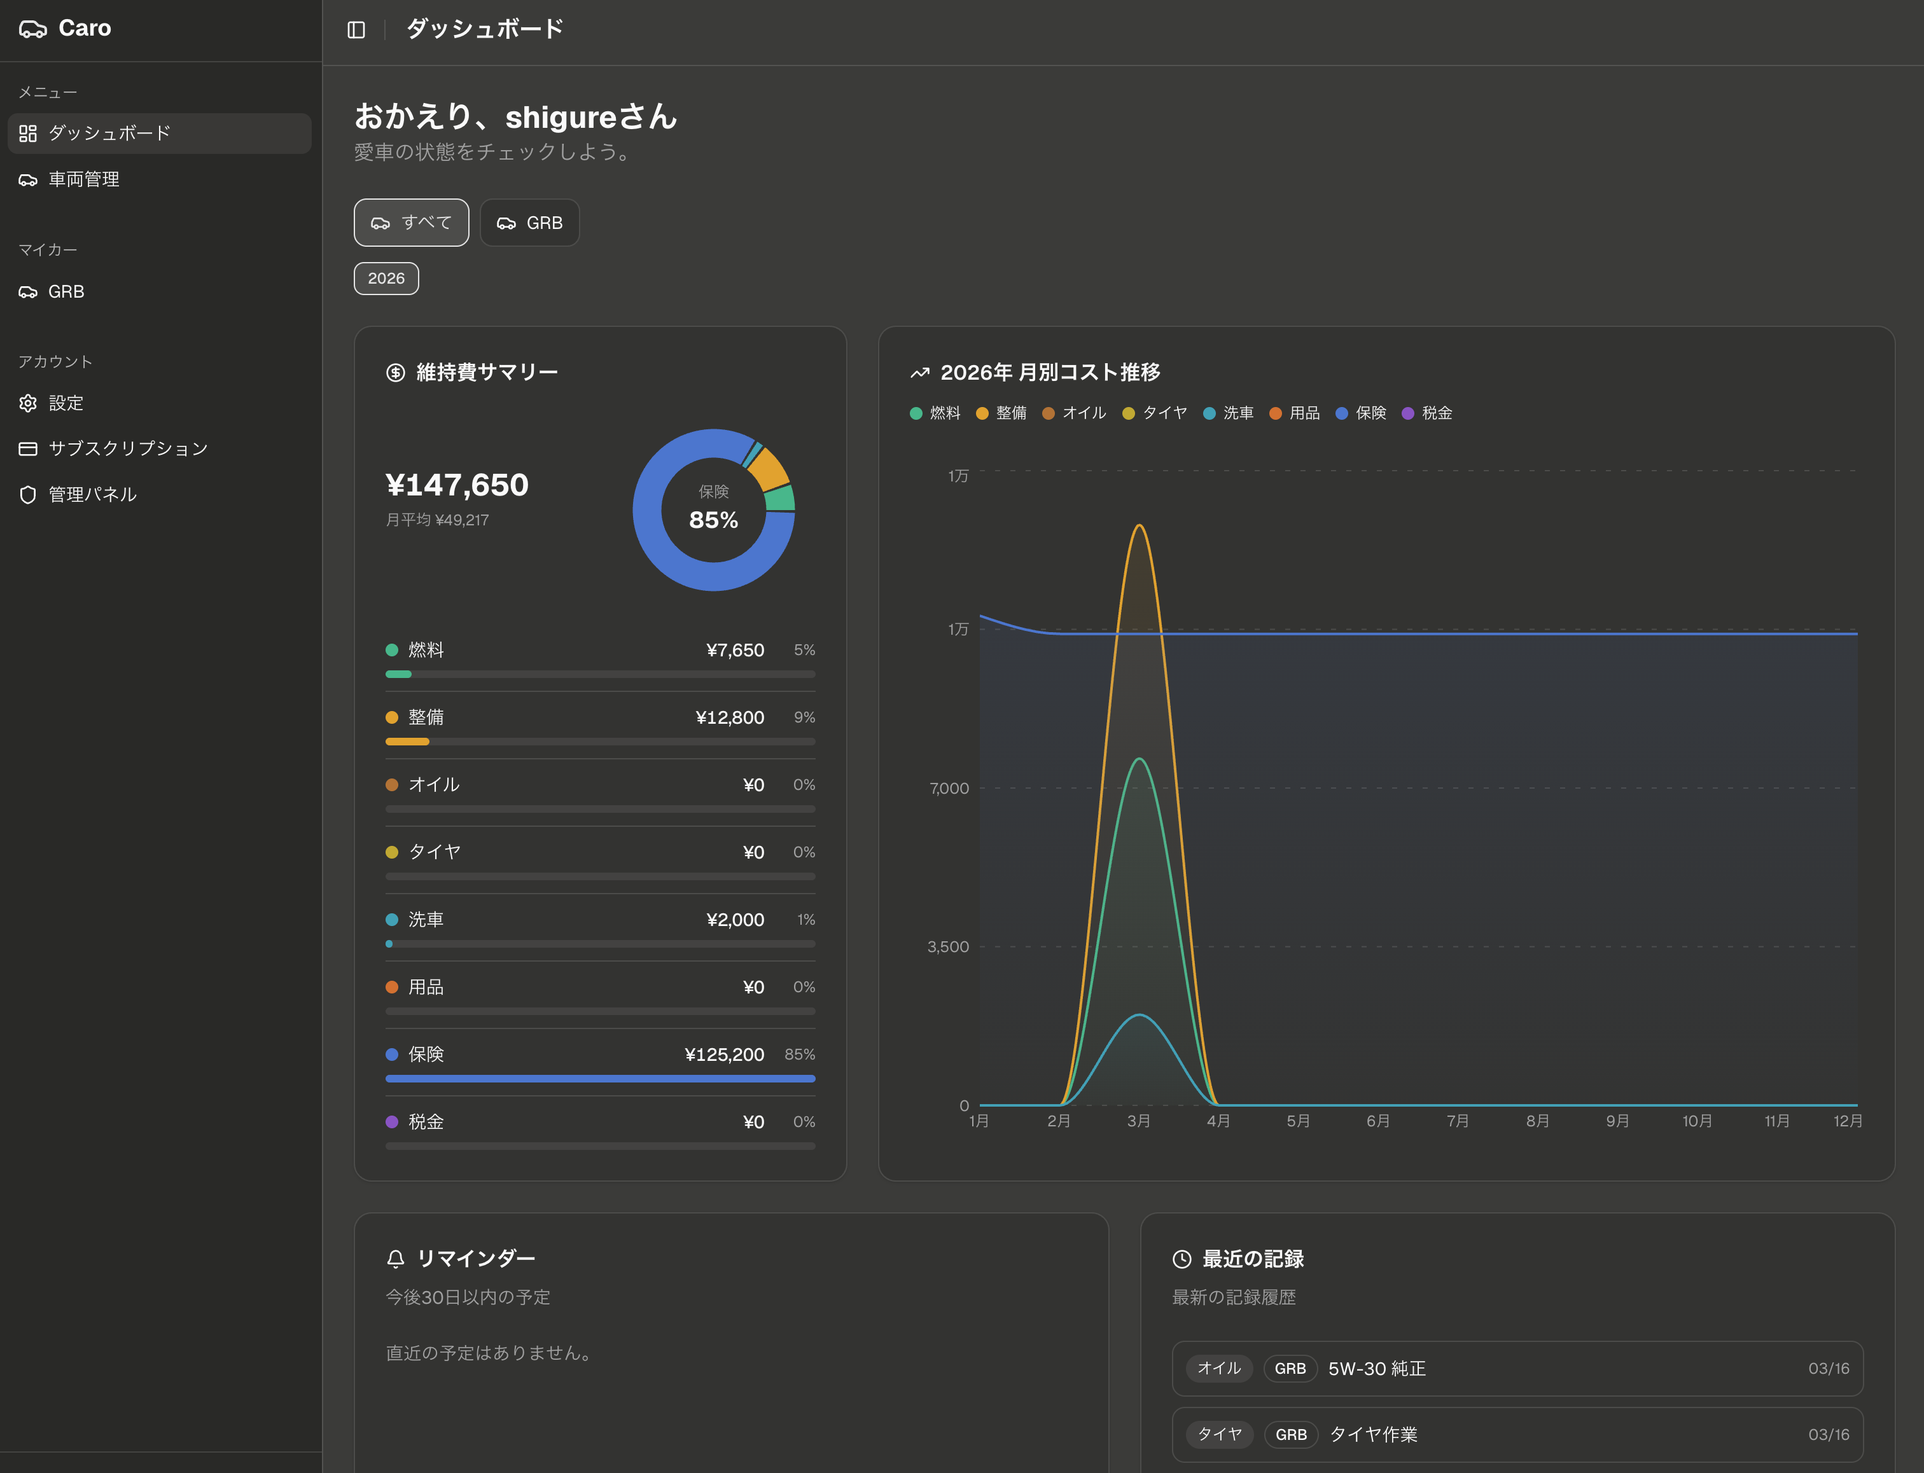Toggle 燃料 series in chart legend

[935, 413]
